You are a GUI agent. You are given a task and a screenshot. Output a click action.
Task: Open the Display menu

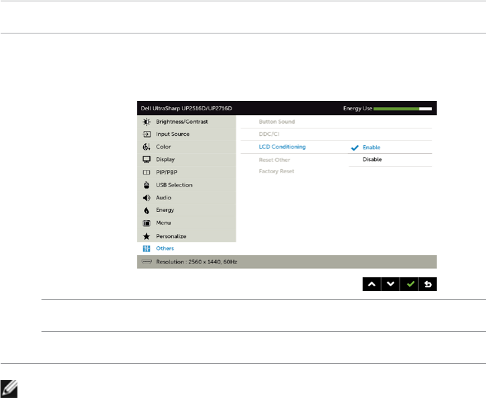coord(186,159)
